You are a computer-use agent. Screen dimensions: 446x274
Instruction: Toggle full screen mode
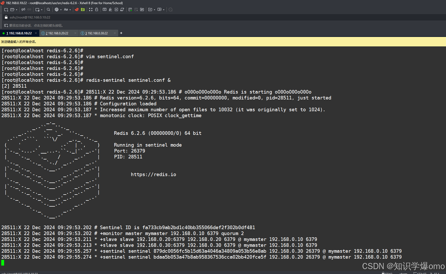tap(91, 9)
